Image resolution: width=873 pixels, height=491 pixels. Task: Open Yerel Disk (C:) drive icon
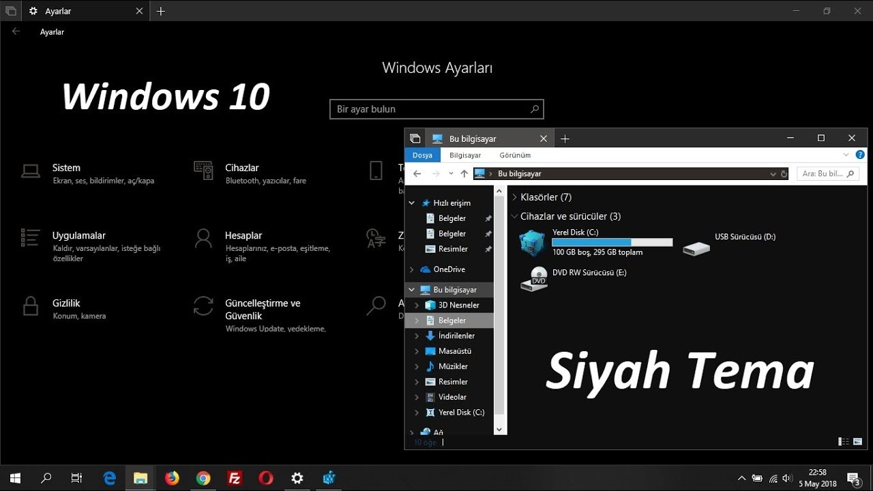tap(532, 243)
